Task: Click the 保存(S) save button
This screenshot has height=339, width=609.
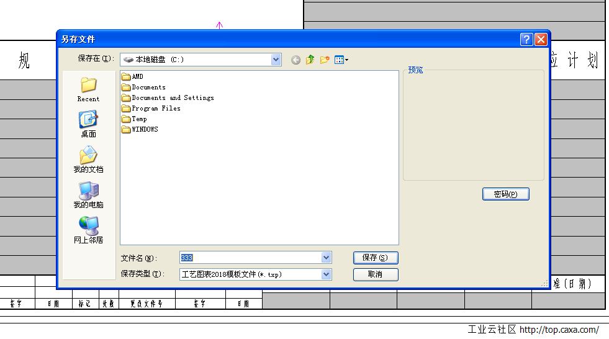Action: (375, 258)
